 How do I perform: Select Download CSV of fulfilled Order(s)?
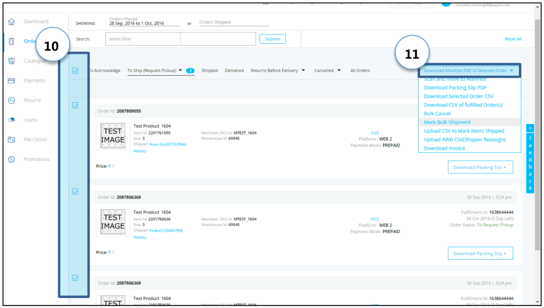463,105
